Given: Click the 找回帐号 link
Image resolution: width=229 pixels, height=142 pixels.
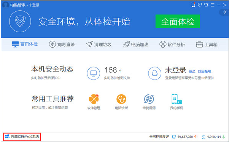Looking at the screenshot, I should point(205,71).
